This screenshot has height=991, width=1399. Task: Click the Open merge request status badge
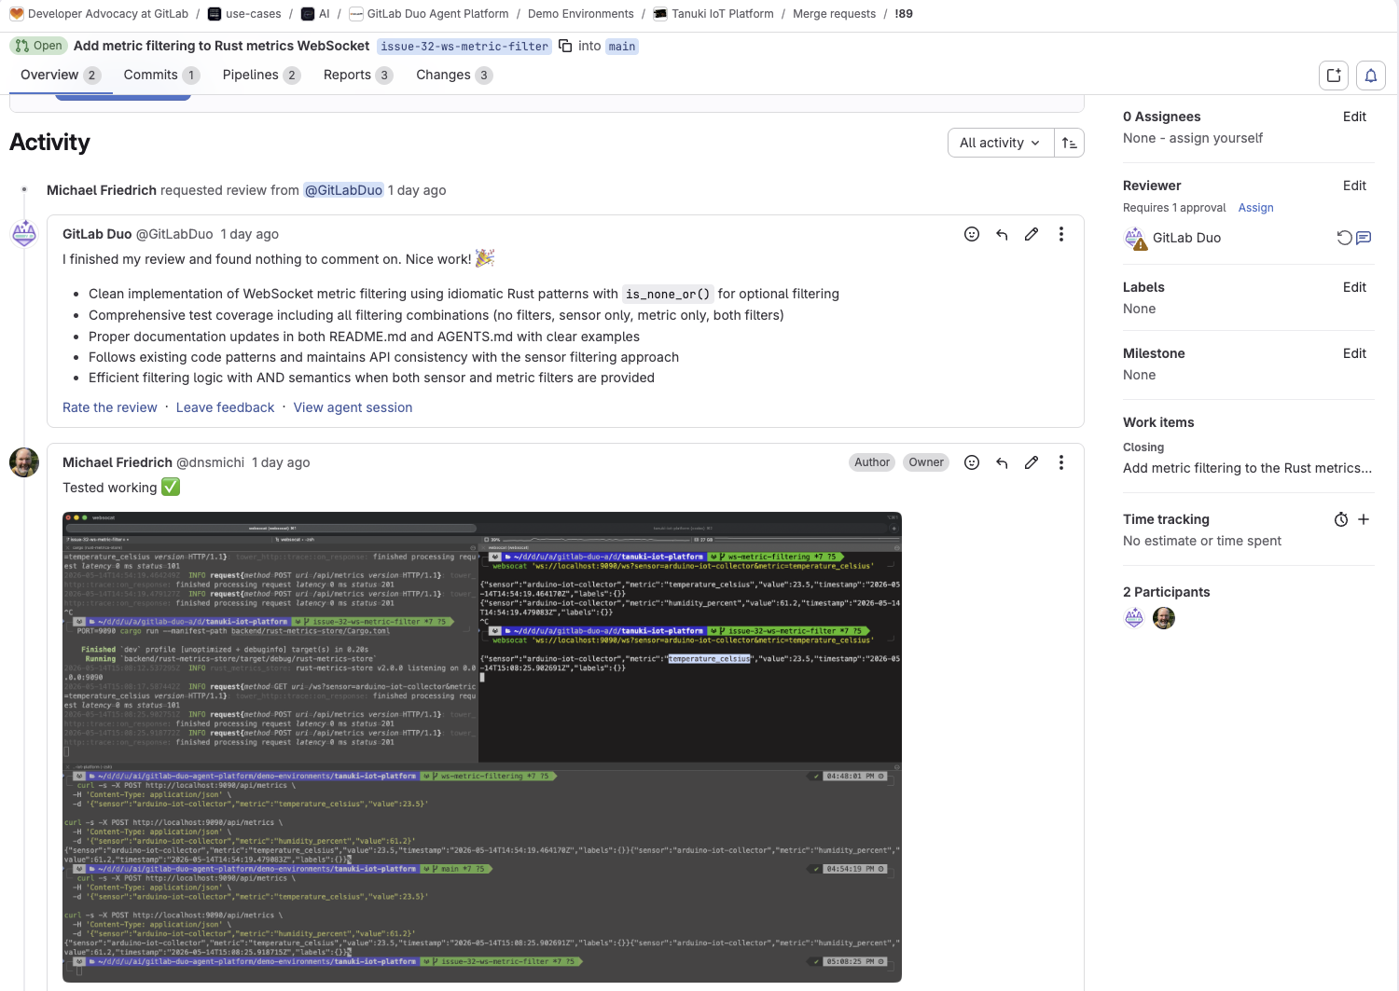[38, 46]
